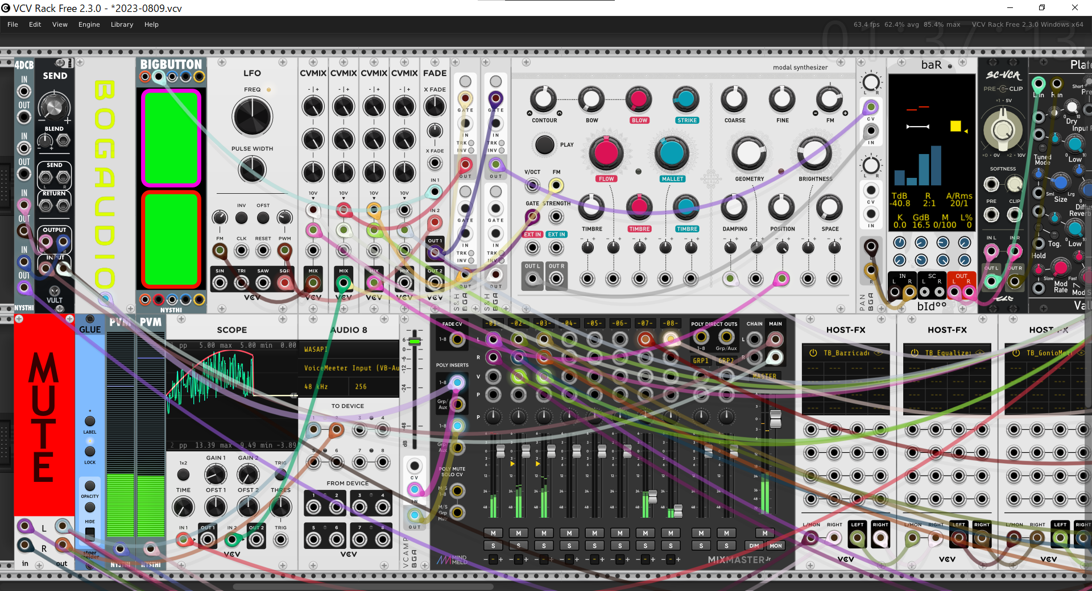Click the red FLOW knob
This screenshot has width=1092, height=591.
point(606,153)
